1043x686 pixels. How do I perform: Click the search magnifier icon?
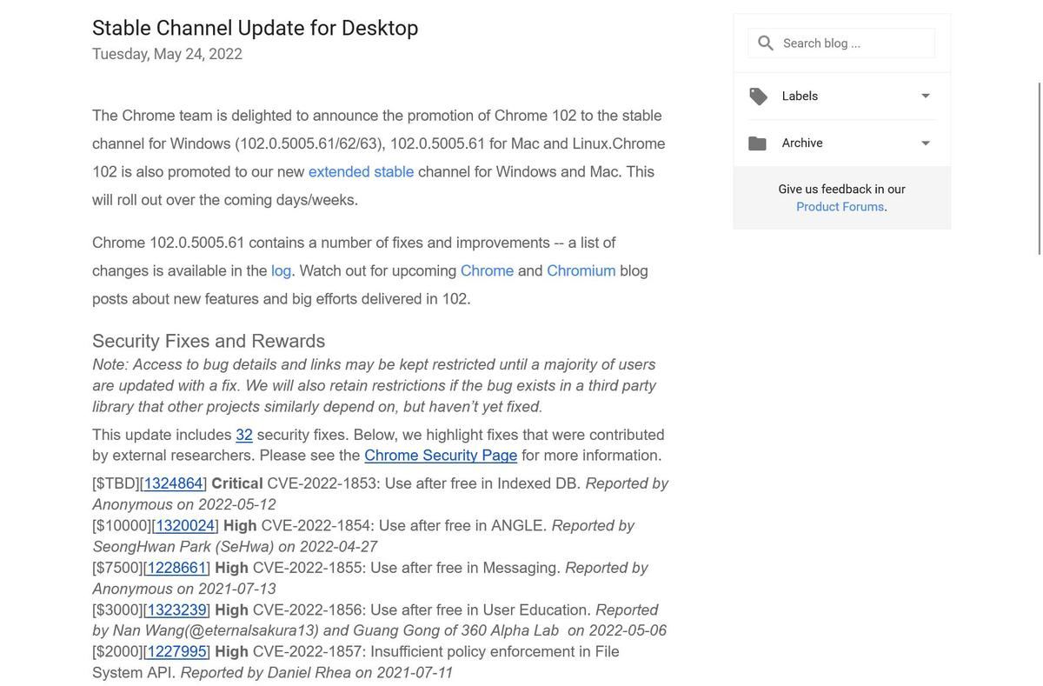click(x=766, y=43)
